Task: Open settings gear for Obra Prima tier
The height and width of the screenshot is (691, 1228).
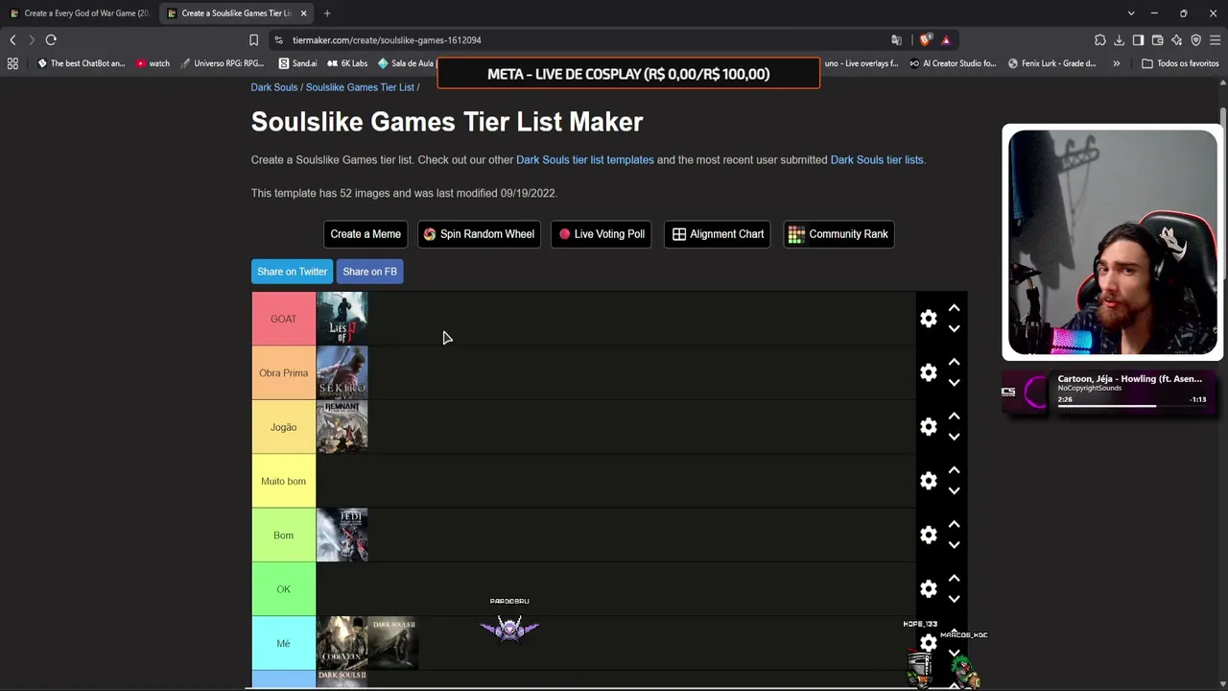Action: coord(928,372)
